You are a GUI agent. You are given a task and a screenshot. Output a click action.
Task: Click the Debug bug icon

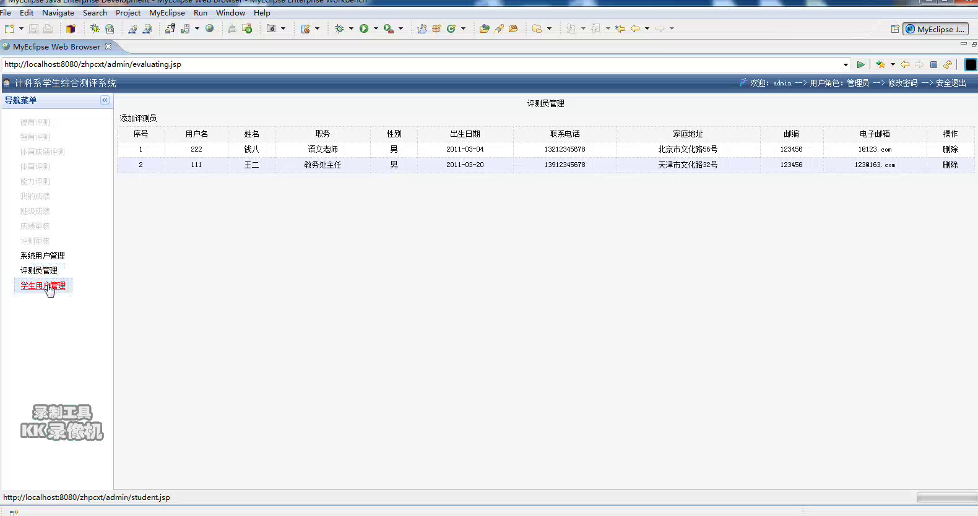coord(339,28)
